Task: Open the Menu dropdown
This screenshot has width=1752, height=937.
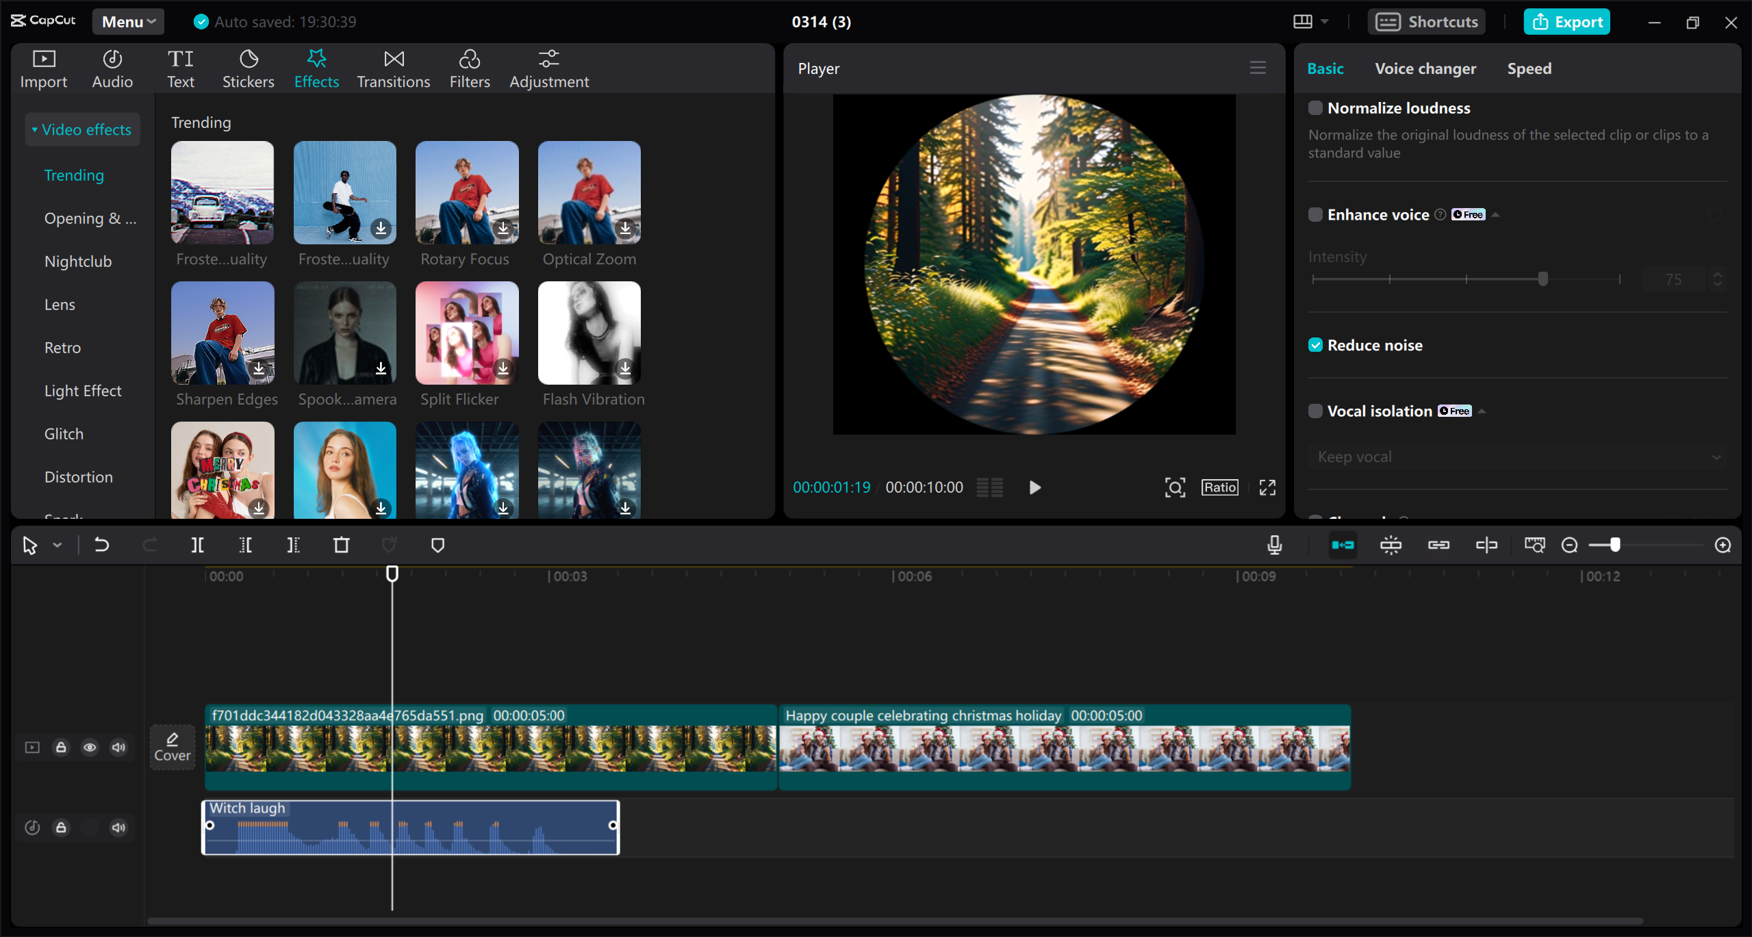Action: point(127,21)
